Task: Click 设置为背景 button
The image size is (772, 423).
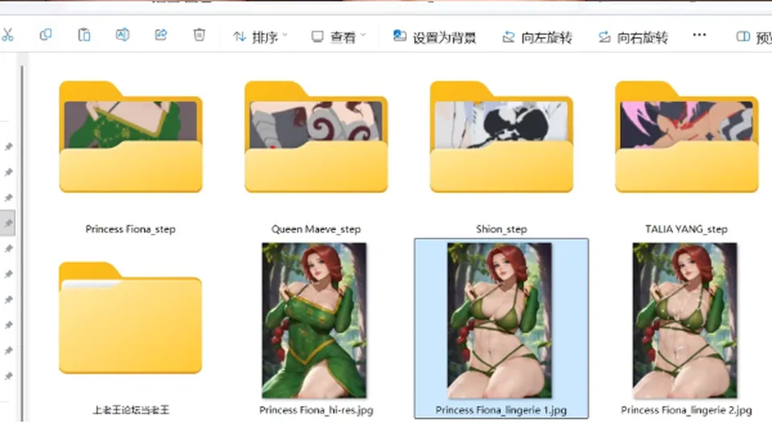Action: click(434, 37)
